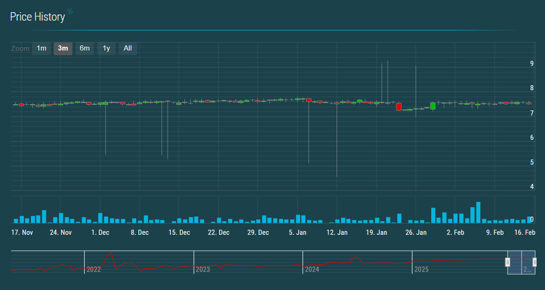The width and height of the screenshot is (545, 290).
Task: Set chart zoom to 1m
Action: [42, 49]
